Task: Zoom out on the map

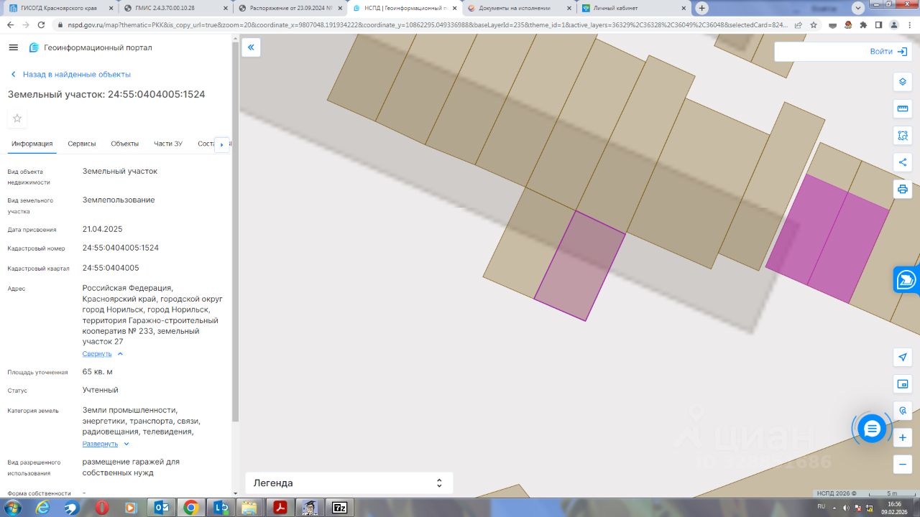Action: point(903,465)
